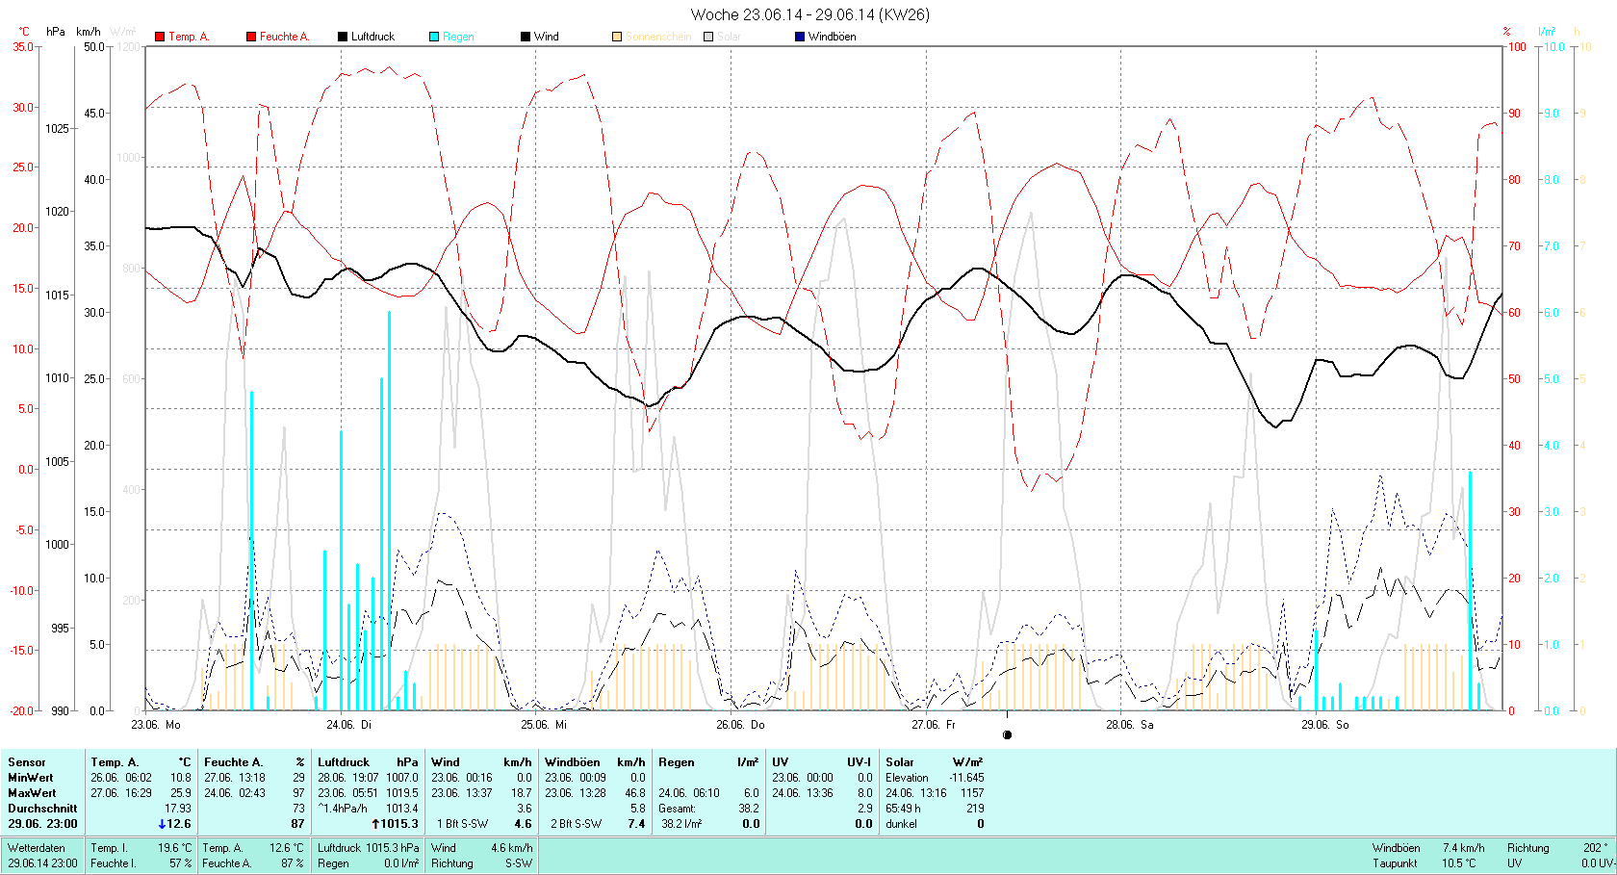Screen dimensions: 1617x875
Task: Click the Durchschnitt row label
Action: [x=42, y=809]
